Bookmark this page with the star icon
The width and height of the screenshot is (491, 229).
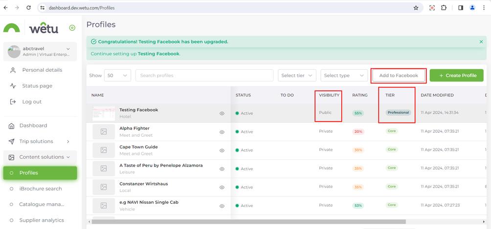tap(416, 8)
